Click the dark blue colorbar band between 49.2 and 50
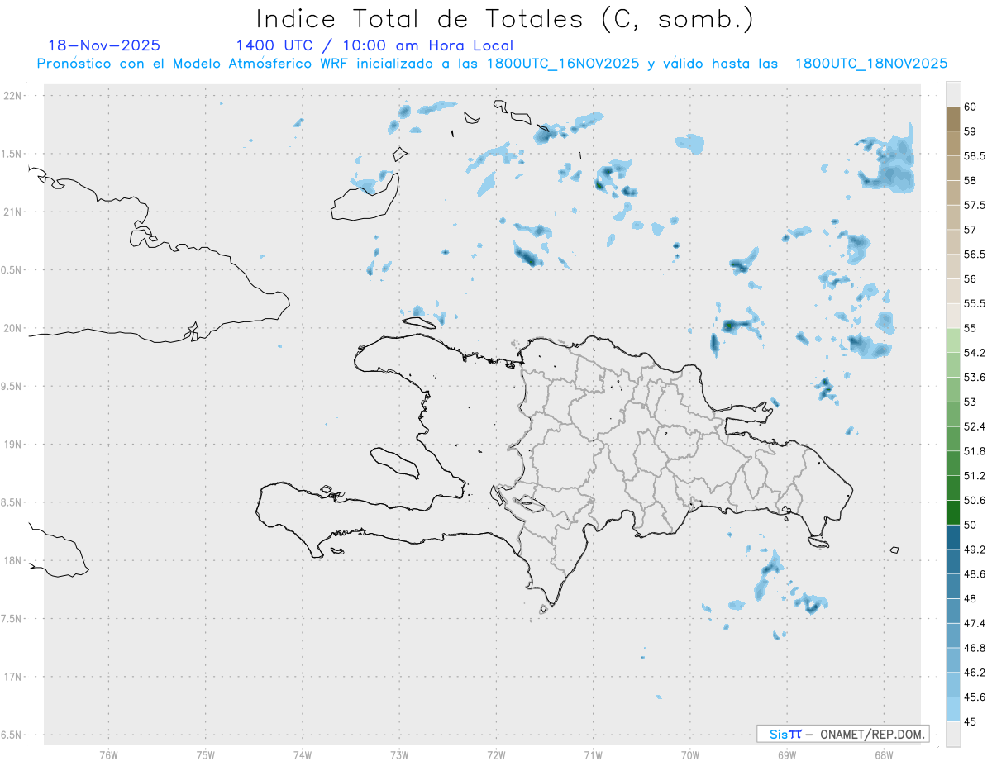 953,537
